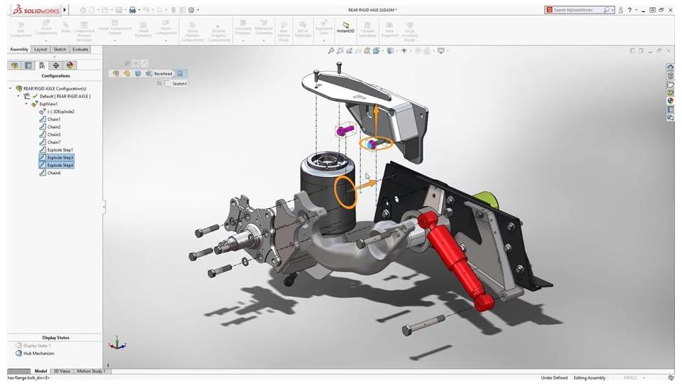682x384 pixels.
Task: Open the DisplayManager appearance sphere icon
Action: [70, 65]
